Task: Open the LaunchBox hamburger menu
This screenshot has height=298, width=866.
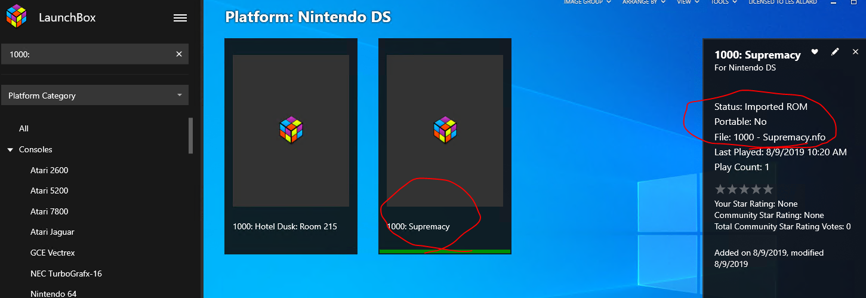Action: click(180, 18)
